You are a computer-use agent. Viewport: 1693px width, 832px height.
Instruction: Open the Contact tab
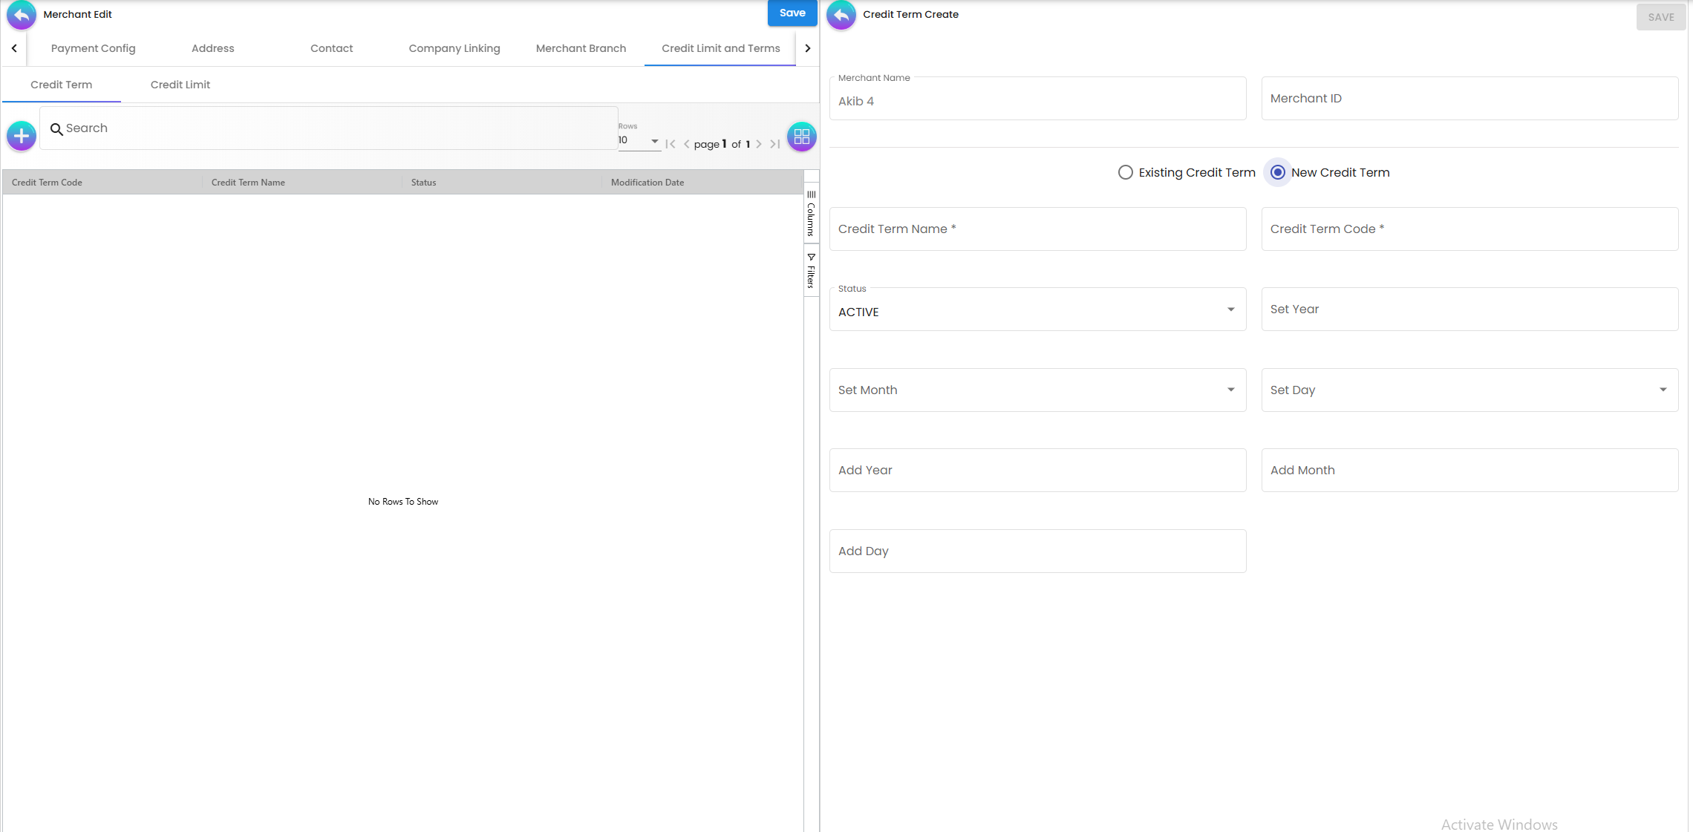click(x=332, y=48)
